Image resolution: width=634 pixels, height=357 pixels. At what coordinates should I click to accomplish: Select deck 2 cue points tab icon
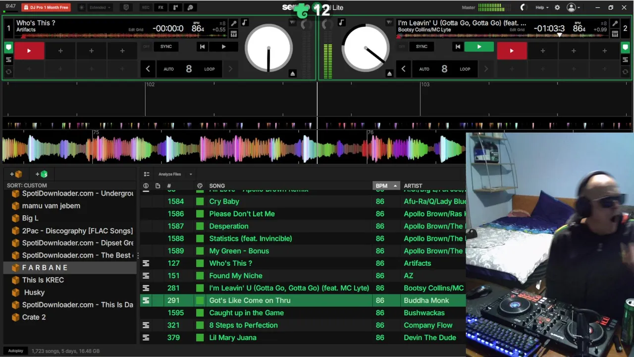pos(626,48)
